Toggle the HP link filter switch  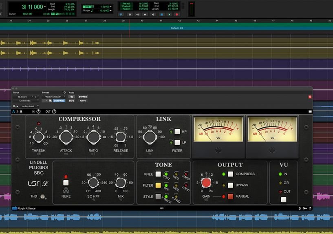point(177,131)
